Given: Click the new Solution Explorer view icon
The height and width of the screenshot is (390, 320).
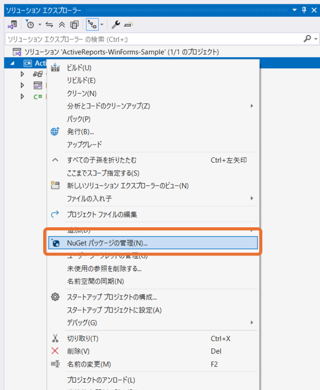Looking at the screenshot, I should (x=55, y=185).
